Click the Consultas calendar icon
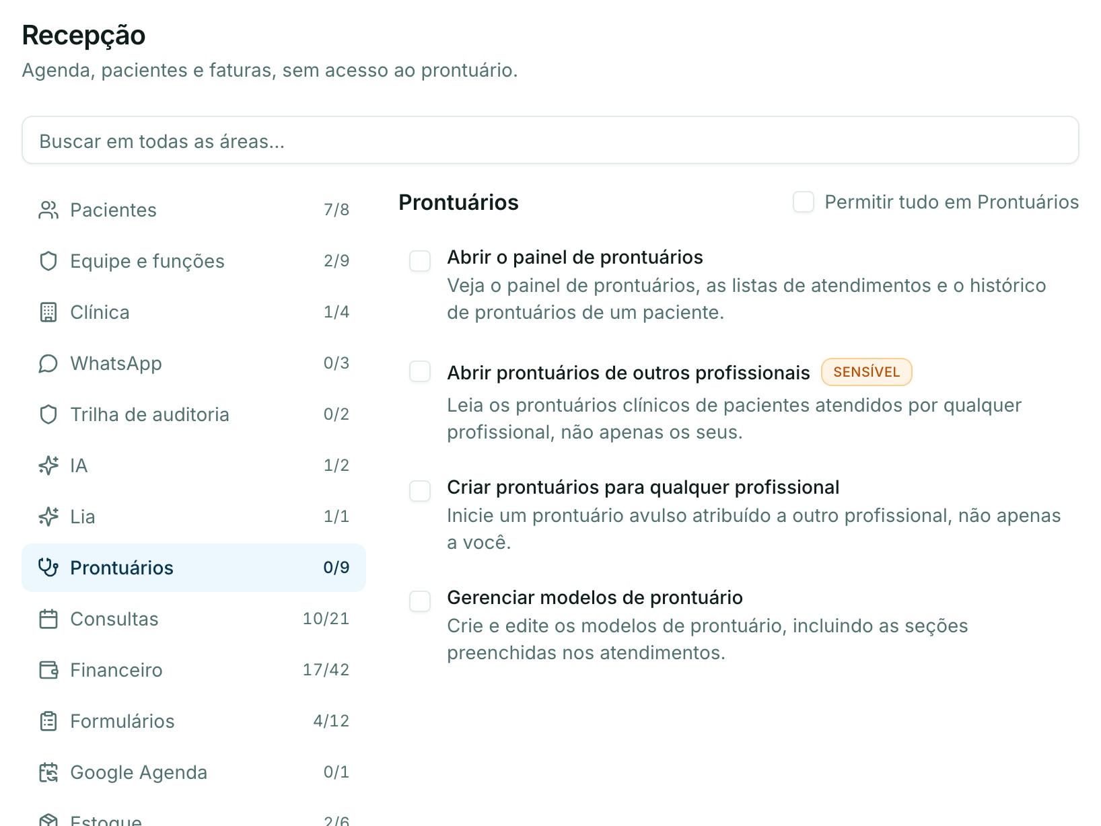1101x826 pixels. (x=48, y=619)
